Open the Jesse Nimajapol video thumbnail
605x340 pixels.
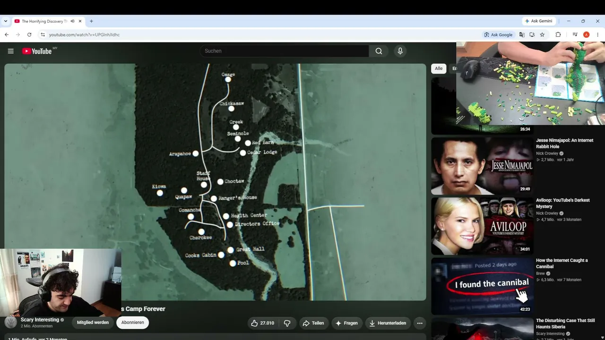482,166
